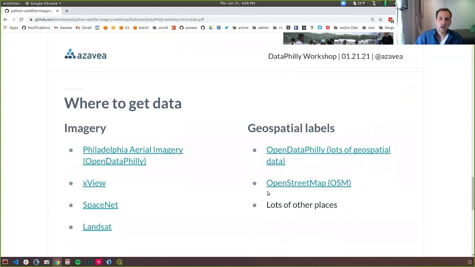Open the Medium bookmark icon
Screen dimensions: 475x267
(x=304, y=27)
